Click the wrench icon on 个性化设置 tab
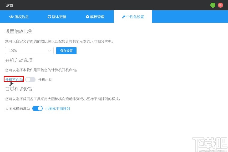 [124, 17]
